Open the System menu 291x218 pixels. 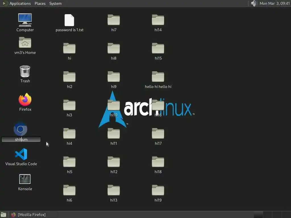coord(55,3)
